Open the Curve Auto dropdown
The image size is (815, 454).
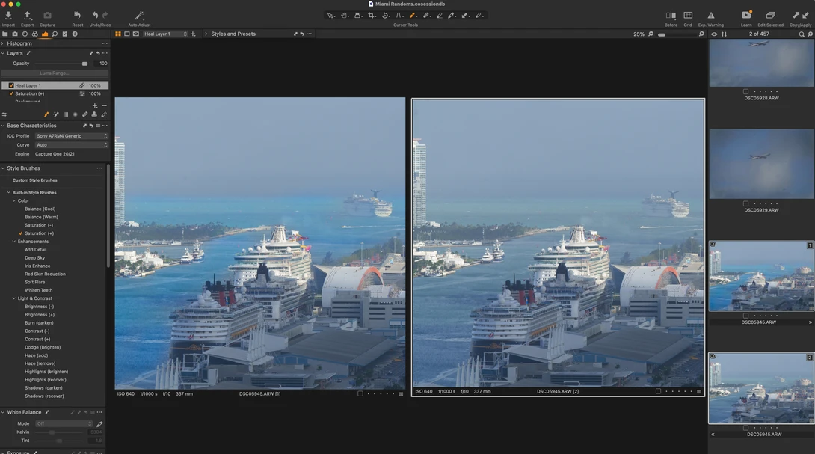coord(72,145)
